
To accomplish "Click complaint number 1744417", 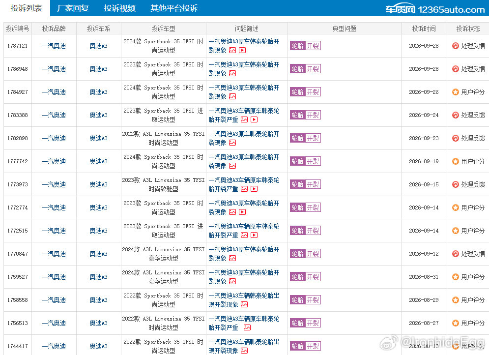I will 18,346.
